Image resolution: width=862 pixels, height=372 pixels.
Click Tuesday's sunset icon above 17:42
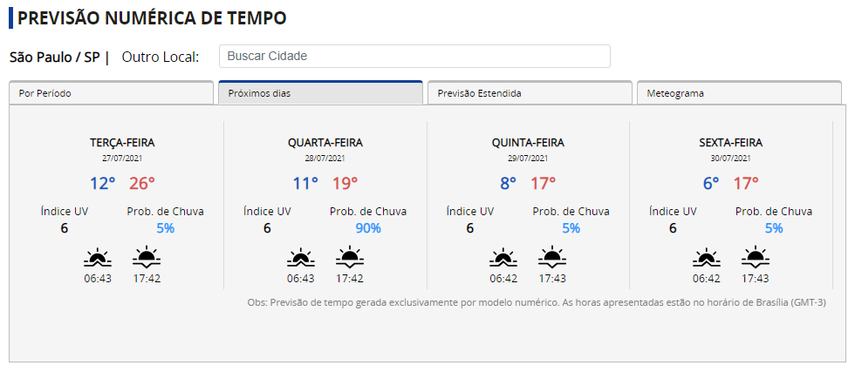tap(147, 257)
